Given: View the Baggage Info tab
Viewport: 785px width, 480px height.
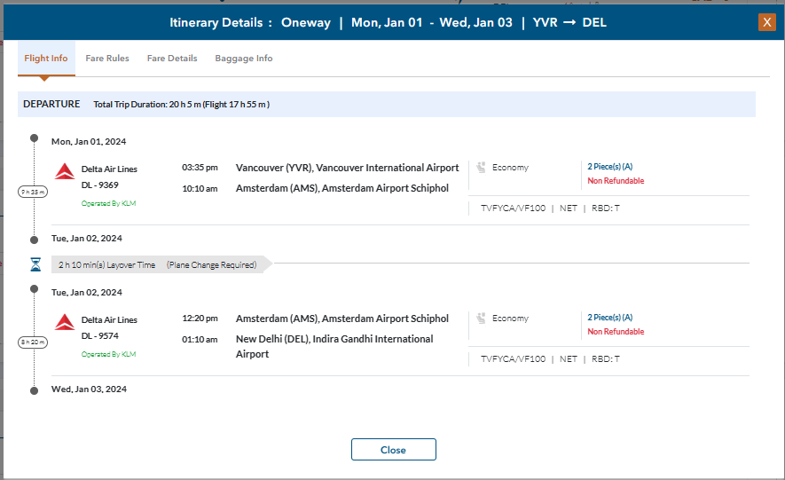Looking at the screenshot, I should click(244, 59).
